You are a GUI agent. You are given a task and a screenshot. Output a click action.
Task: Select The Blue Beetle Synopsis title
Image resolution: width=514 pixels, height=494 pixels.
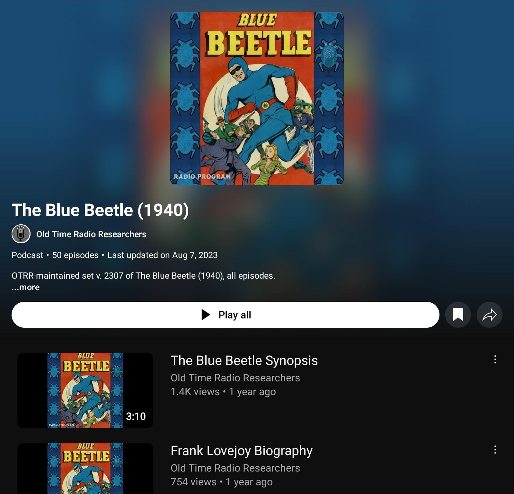point(244,360)
